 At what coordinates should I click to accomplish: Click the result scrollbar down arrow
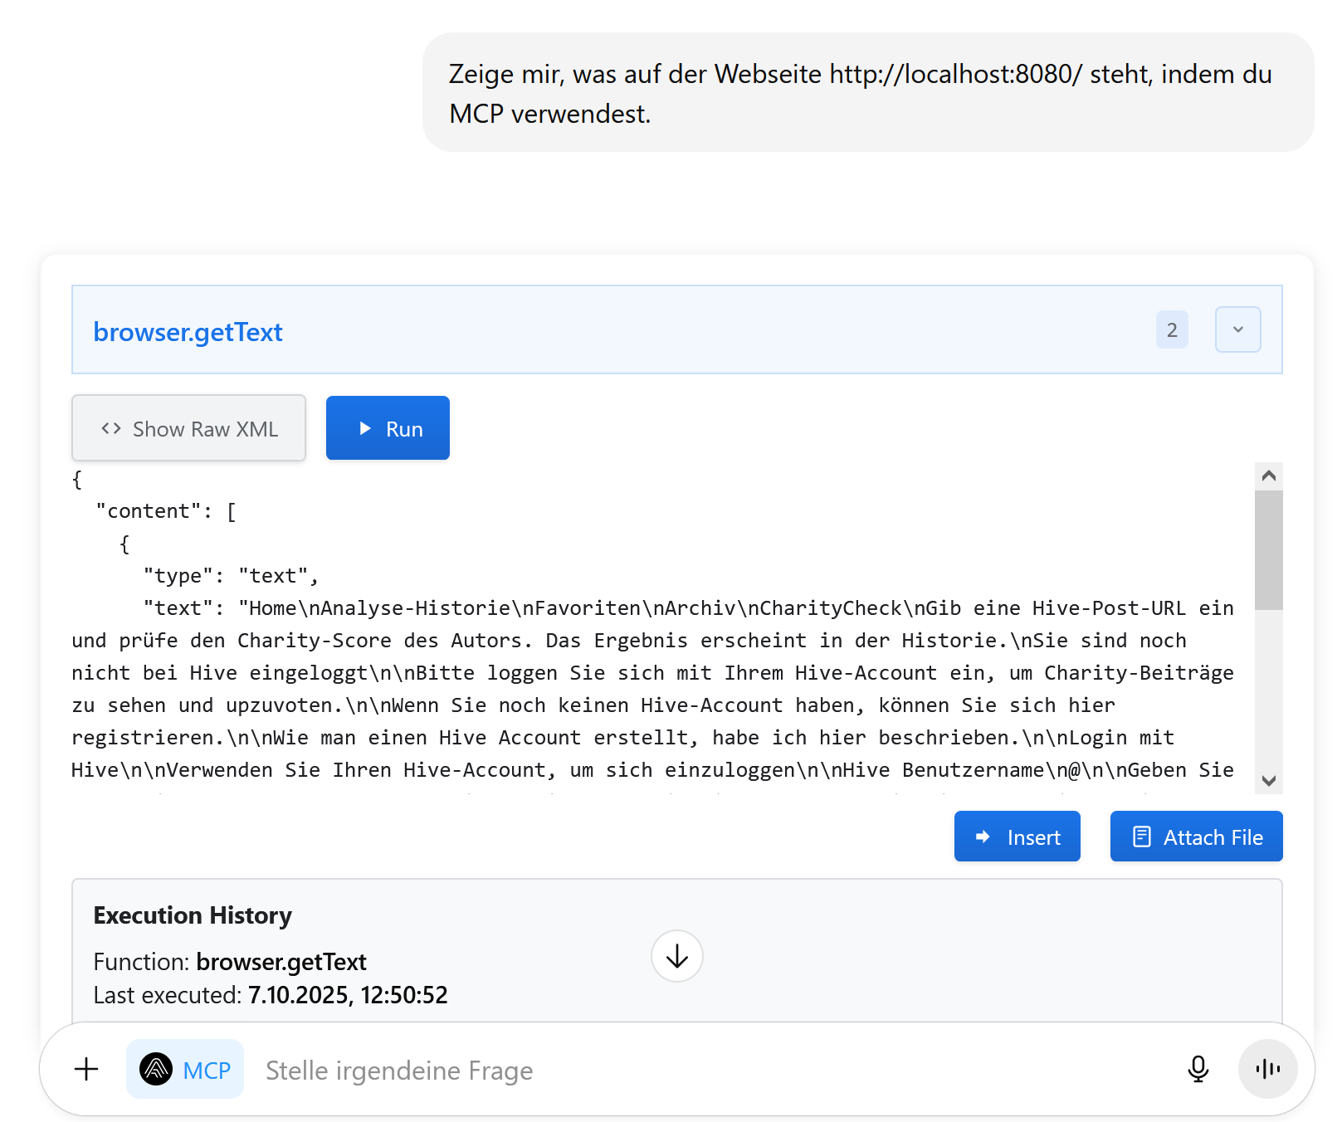click(1268, 780)
